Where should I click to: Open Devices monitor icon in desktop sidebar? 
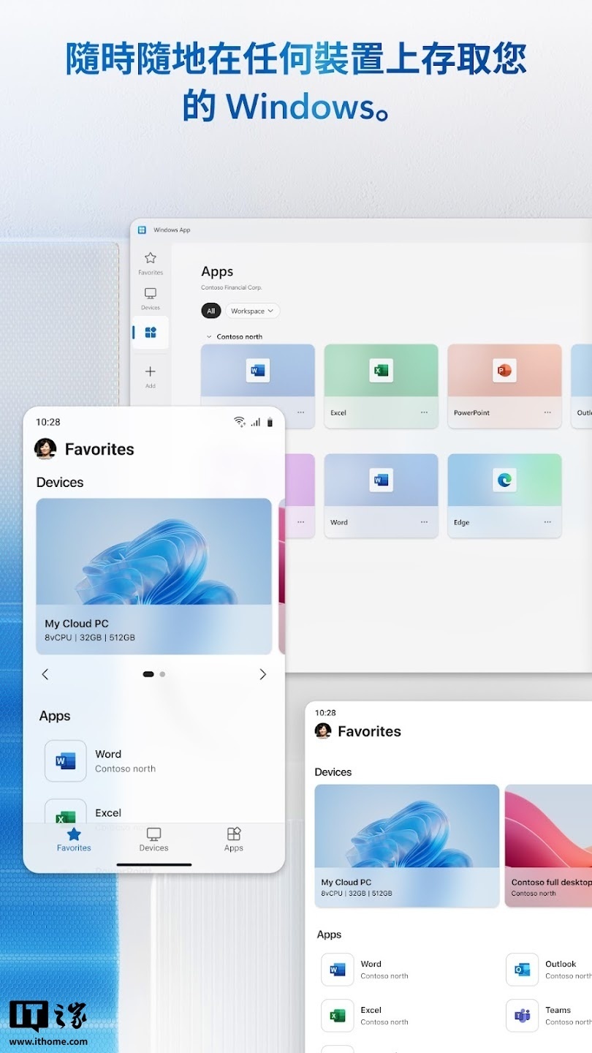[151, 293]
